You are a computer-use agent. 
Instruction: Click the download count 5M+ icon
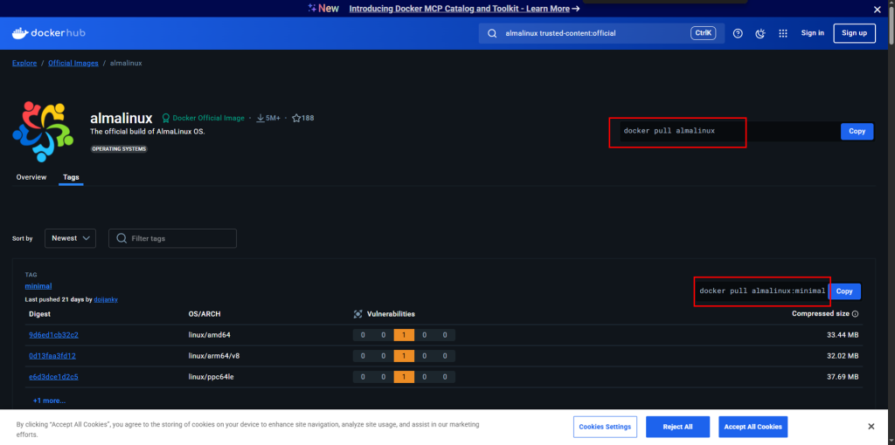[260, 118]
